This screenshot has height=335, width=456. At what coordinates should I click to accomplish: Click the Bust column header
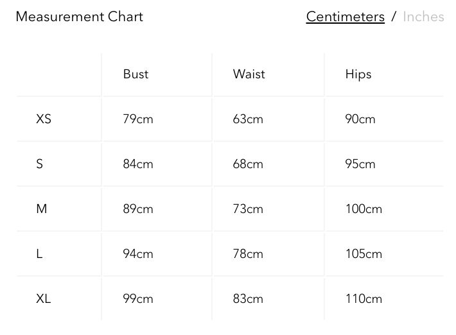point(136,74)
